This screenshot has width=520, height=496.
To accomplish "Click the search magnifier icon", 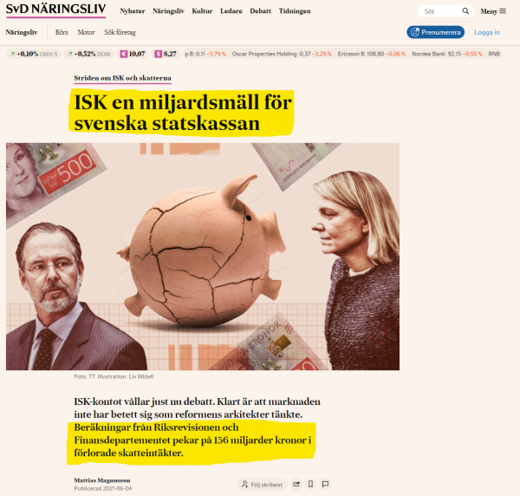I will [465, 11].
